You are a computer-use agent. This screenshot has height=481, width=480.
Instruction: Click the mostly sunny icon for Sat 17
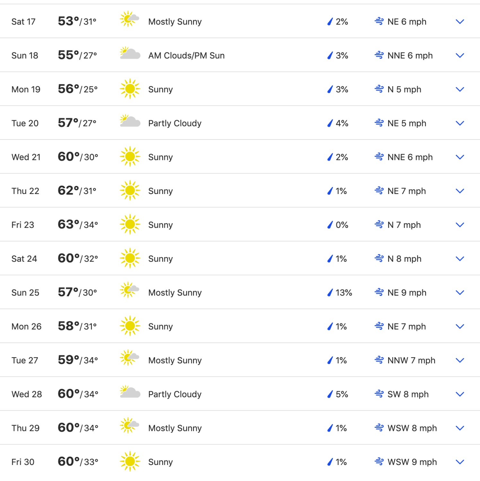pyautogui.click(x=129, y=19)
